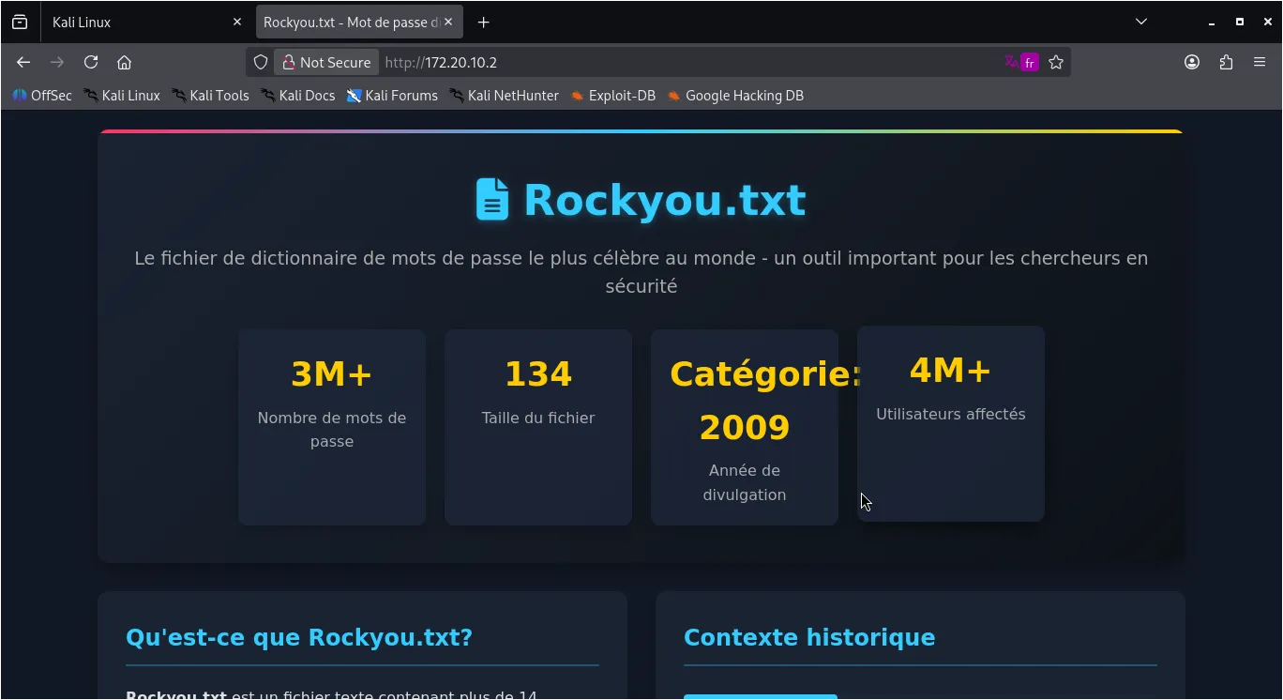Expand the list all tabs chevron
The image size is (1283, 700).
click(x=1141, y=22)
